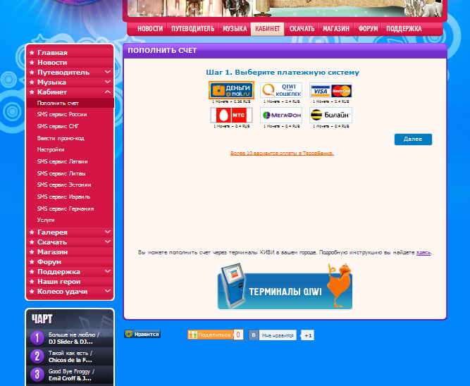Open the Путеводитель top tab
This screenshot has width=470, height=386.
point(193,29)
